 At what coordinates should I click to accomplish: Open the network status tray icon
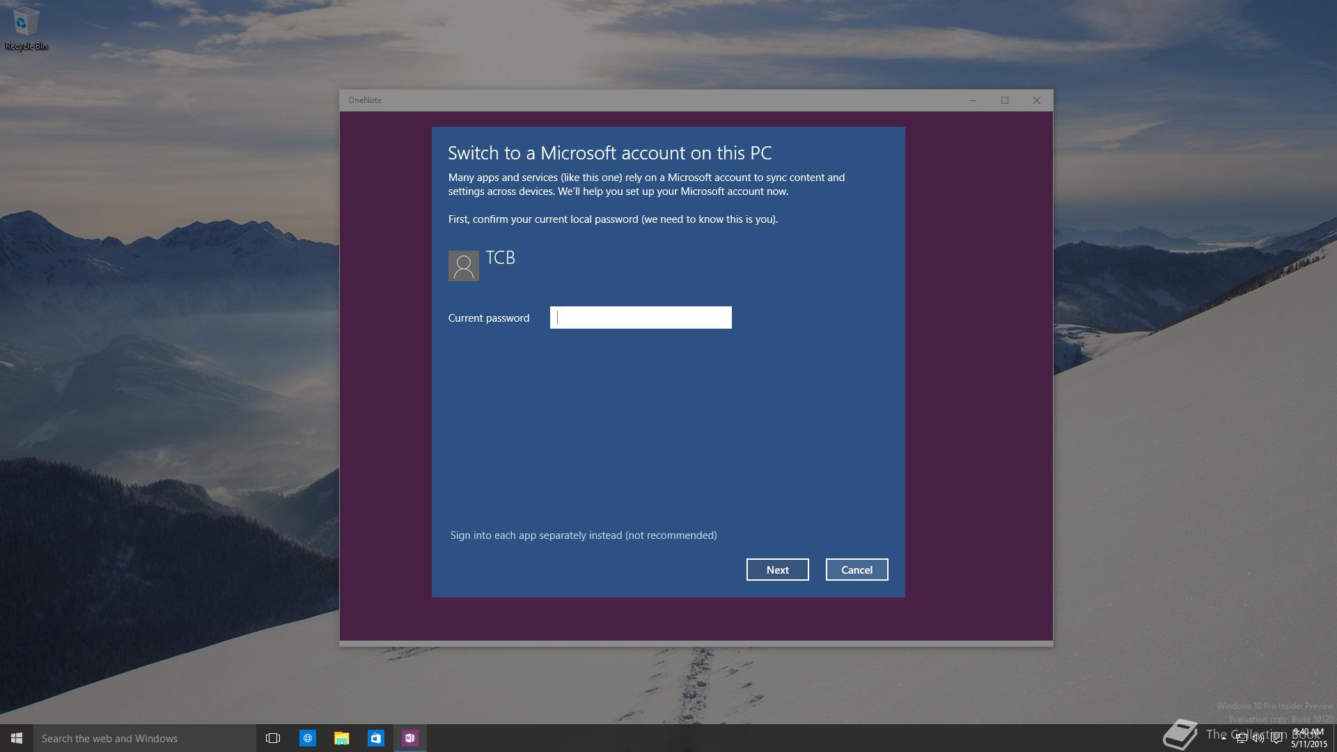pyautogui.click(x=1242, y=738)
